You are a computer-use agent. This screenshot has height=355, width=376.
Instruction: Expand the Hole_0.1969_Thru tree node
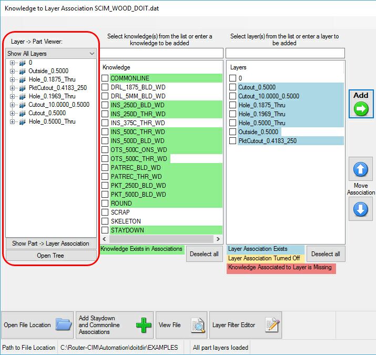tap(12, 96)
